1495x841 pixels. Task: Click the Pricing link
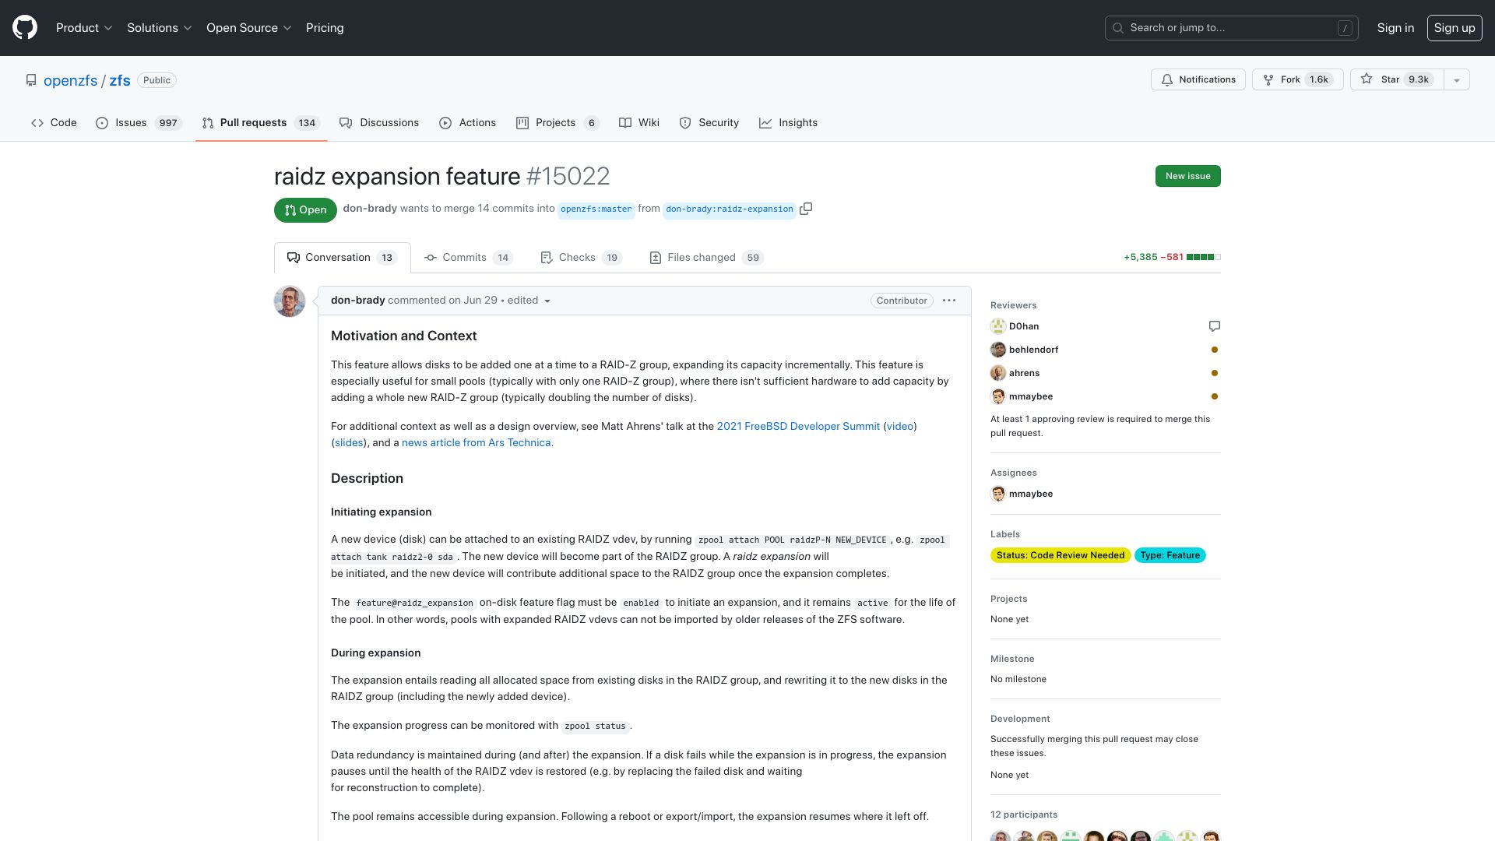click(325, 28)
